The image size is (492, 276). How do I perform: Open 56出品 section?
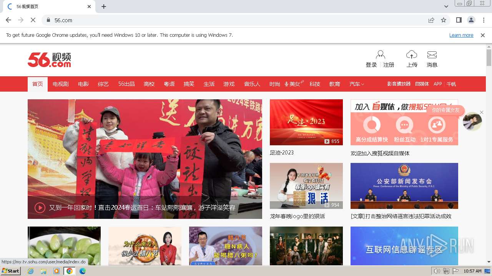coord(126,84)
